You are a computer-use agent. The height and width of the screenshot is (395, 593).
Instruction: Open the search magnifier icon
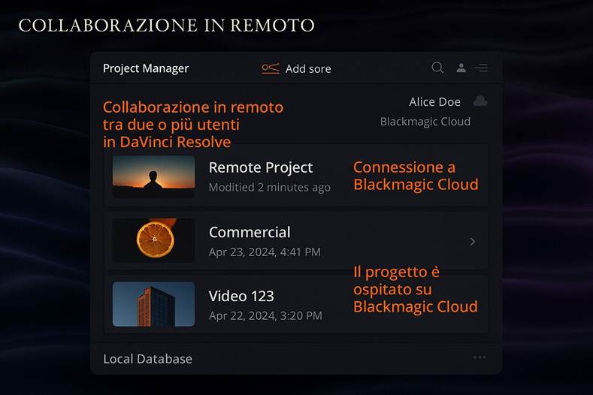437,68
